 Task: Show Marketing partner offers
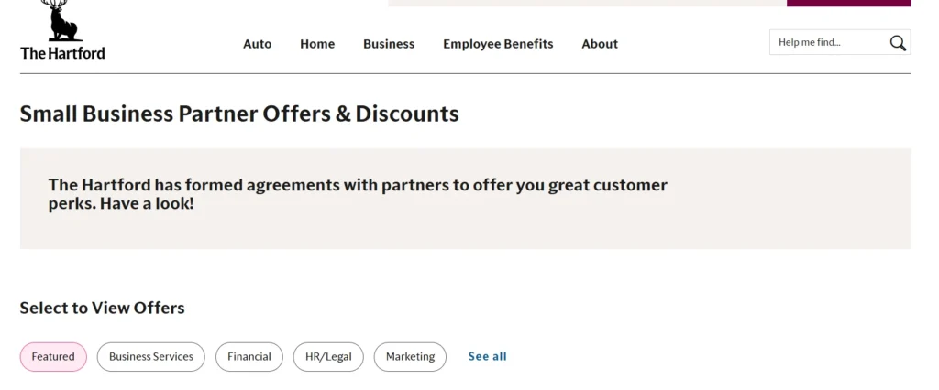tap(410, 356)
